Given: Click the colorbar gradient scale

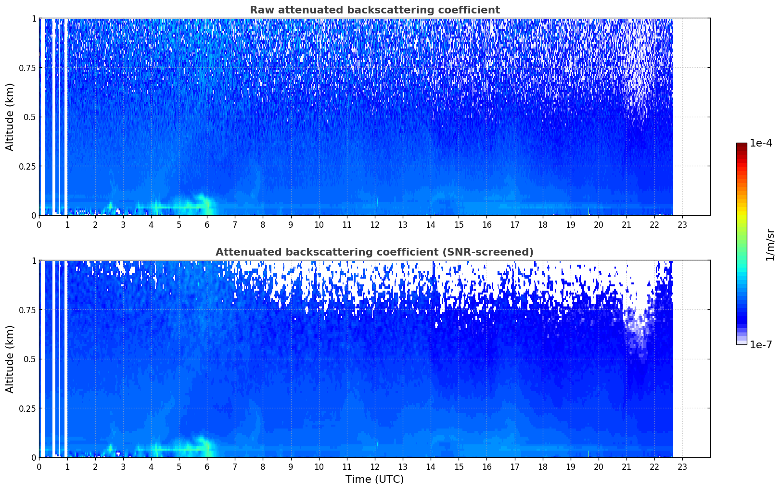Looking at the screenshot, I should point(742,244).
